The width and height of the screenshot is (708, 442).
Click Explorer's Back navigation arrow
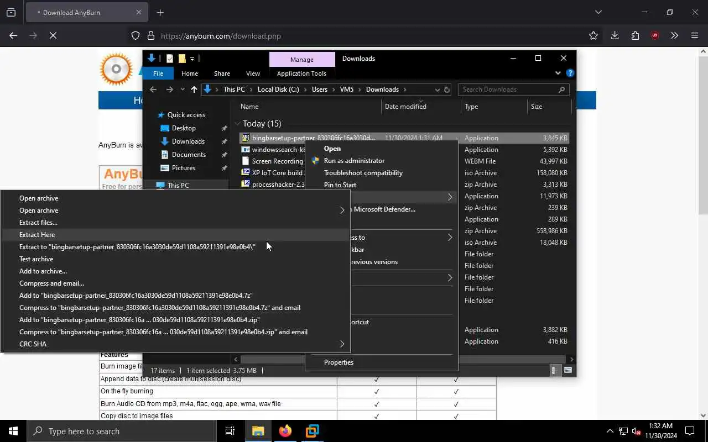(x=153, y=90)
